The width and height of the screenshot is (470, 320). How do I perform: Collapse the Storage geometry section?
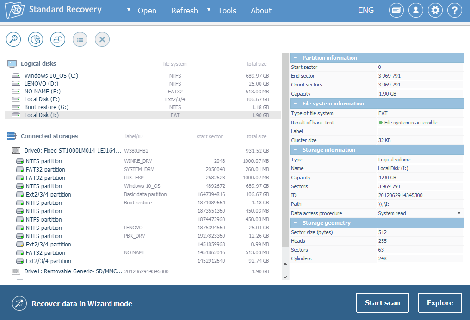(295, 223)
